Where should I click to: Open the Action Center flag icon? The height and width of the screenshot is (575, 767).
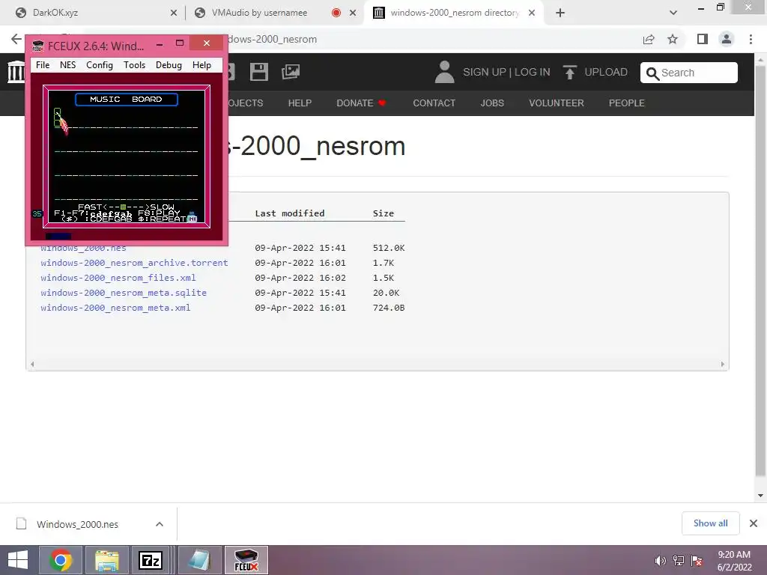697,561
